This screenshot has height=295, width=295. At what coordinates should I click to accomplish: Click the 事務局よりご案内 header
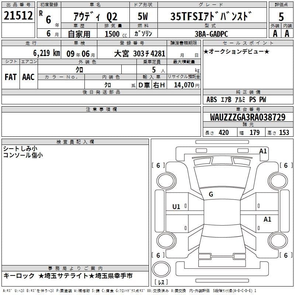coord(75,268)
